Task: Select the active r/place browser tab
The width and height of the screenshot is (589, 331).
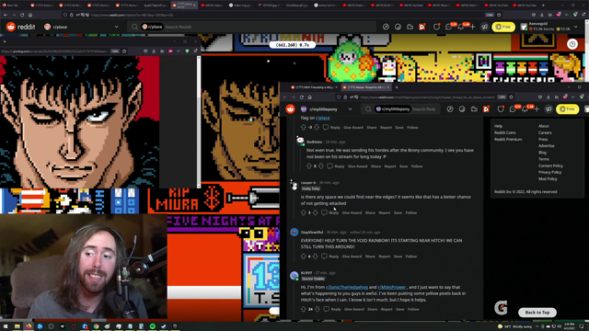Action: coord(184,6)
